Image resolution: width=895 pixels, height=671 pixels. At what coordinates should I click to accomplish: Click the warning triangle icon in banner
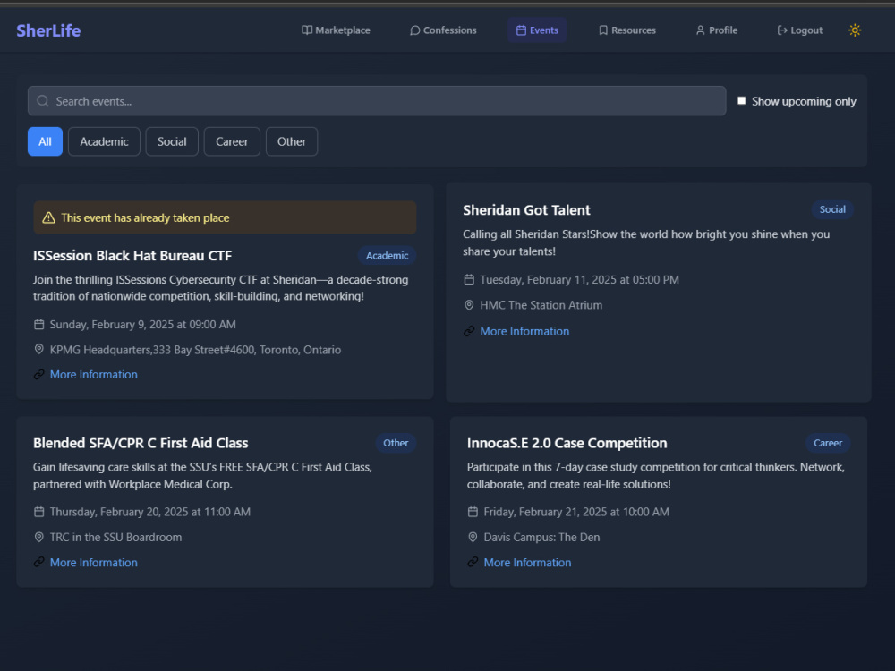48,218
